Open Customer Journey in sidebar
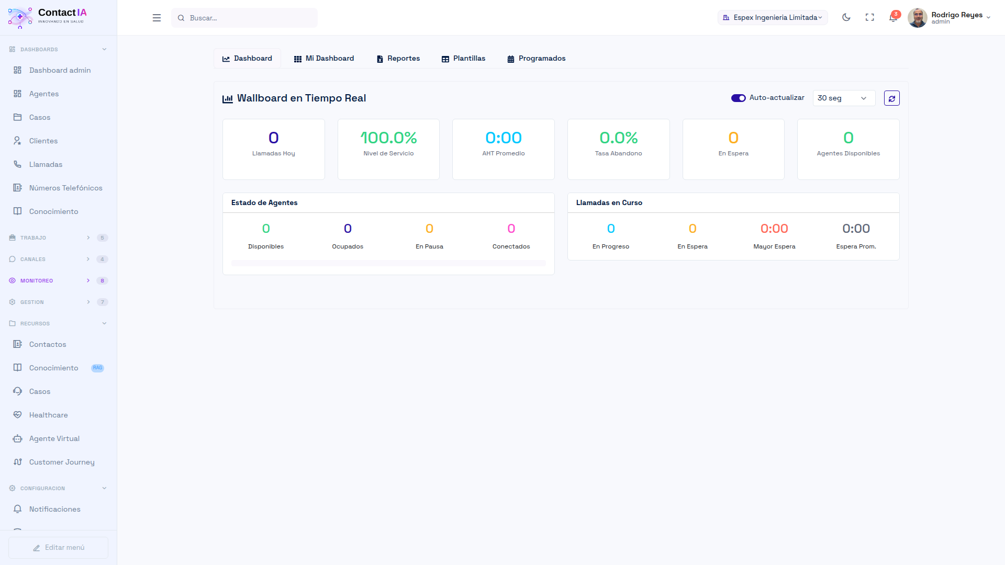Image resolution: width=1005 pixels, height=565 pixels. [x=62, y=462]
